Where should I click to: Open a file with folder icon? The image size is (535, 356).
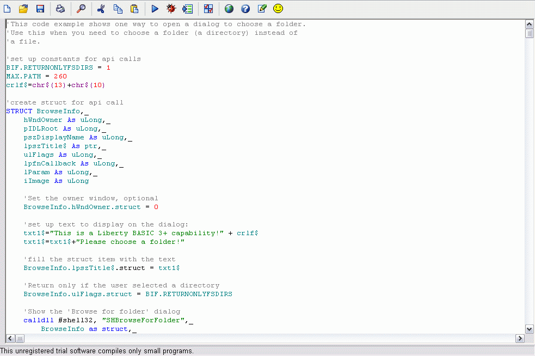23,9
